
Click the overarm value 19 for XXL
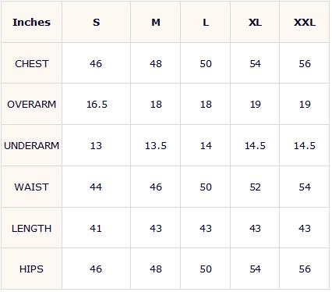(x=305, y=105)
